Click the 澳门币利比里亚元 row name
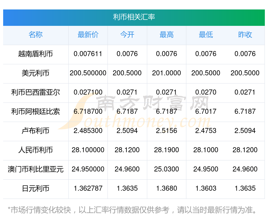The height and width of the screenshot is (220, 268). point(36,169)
